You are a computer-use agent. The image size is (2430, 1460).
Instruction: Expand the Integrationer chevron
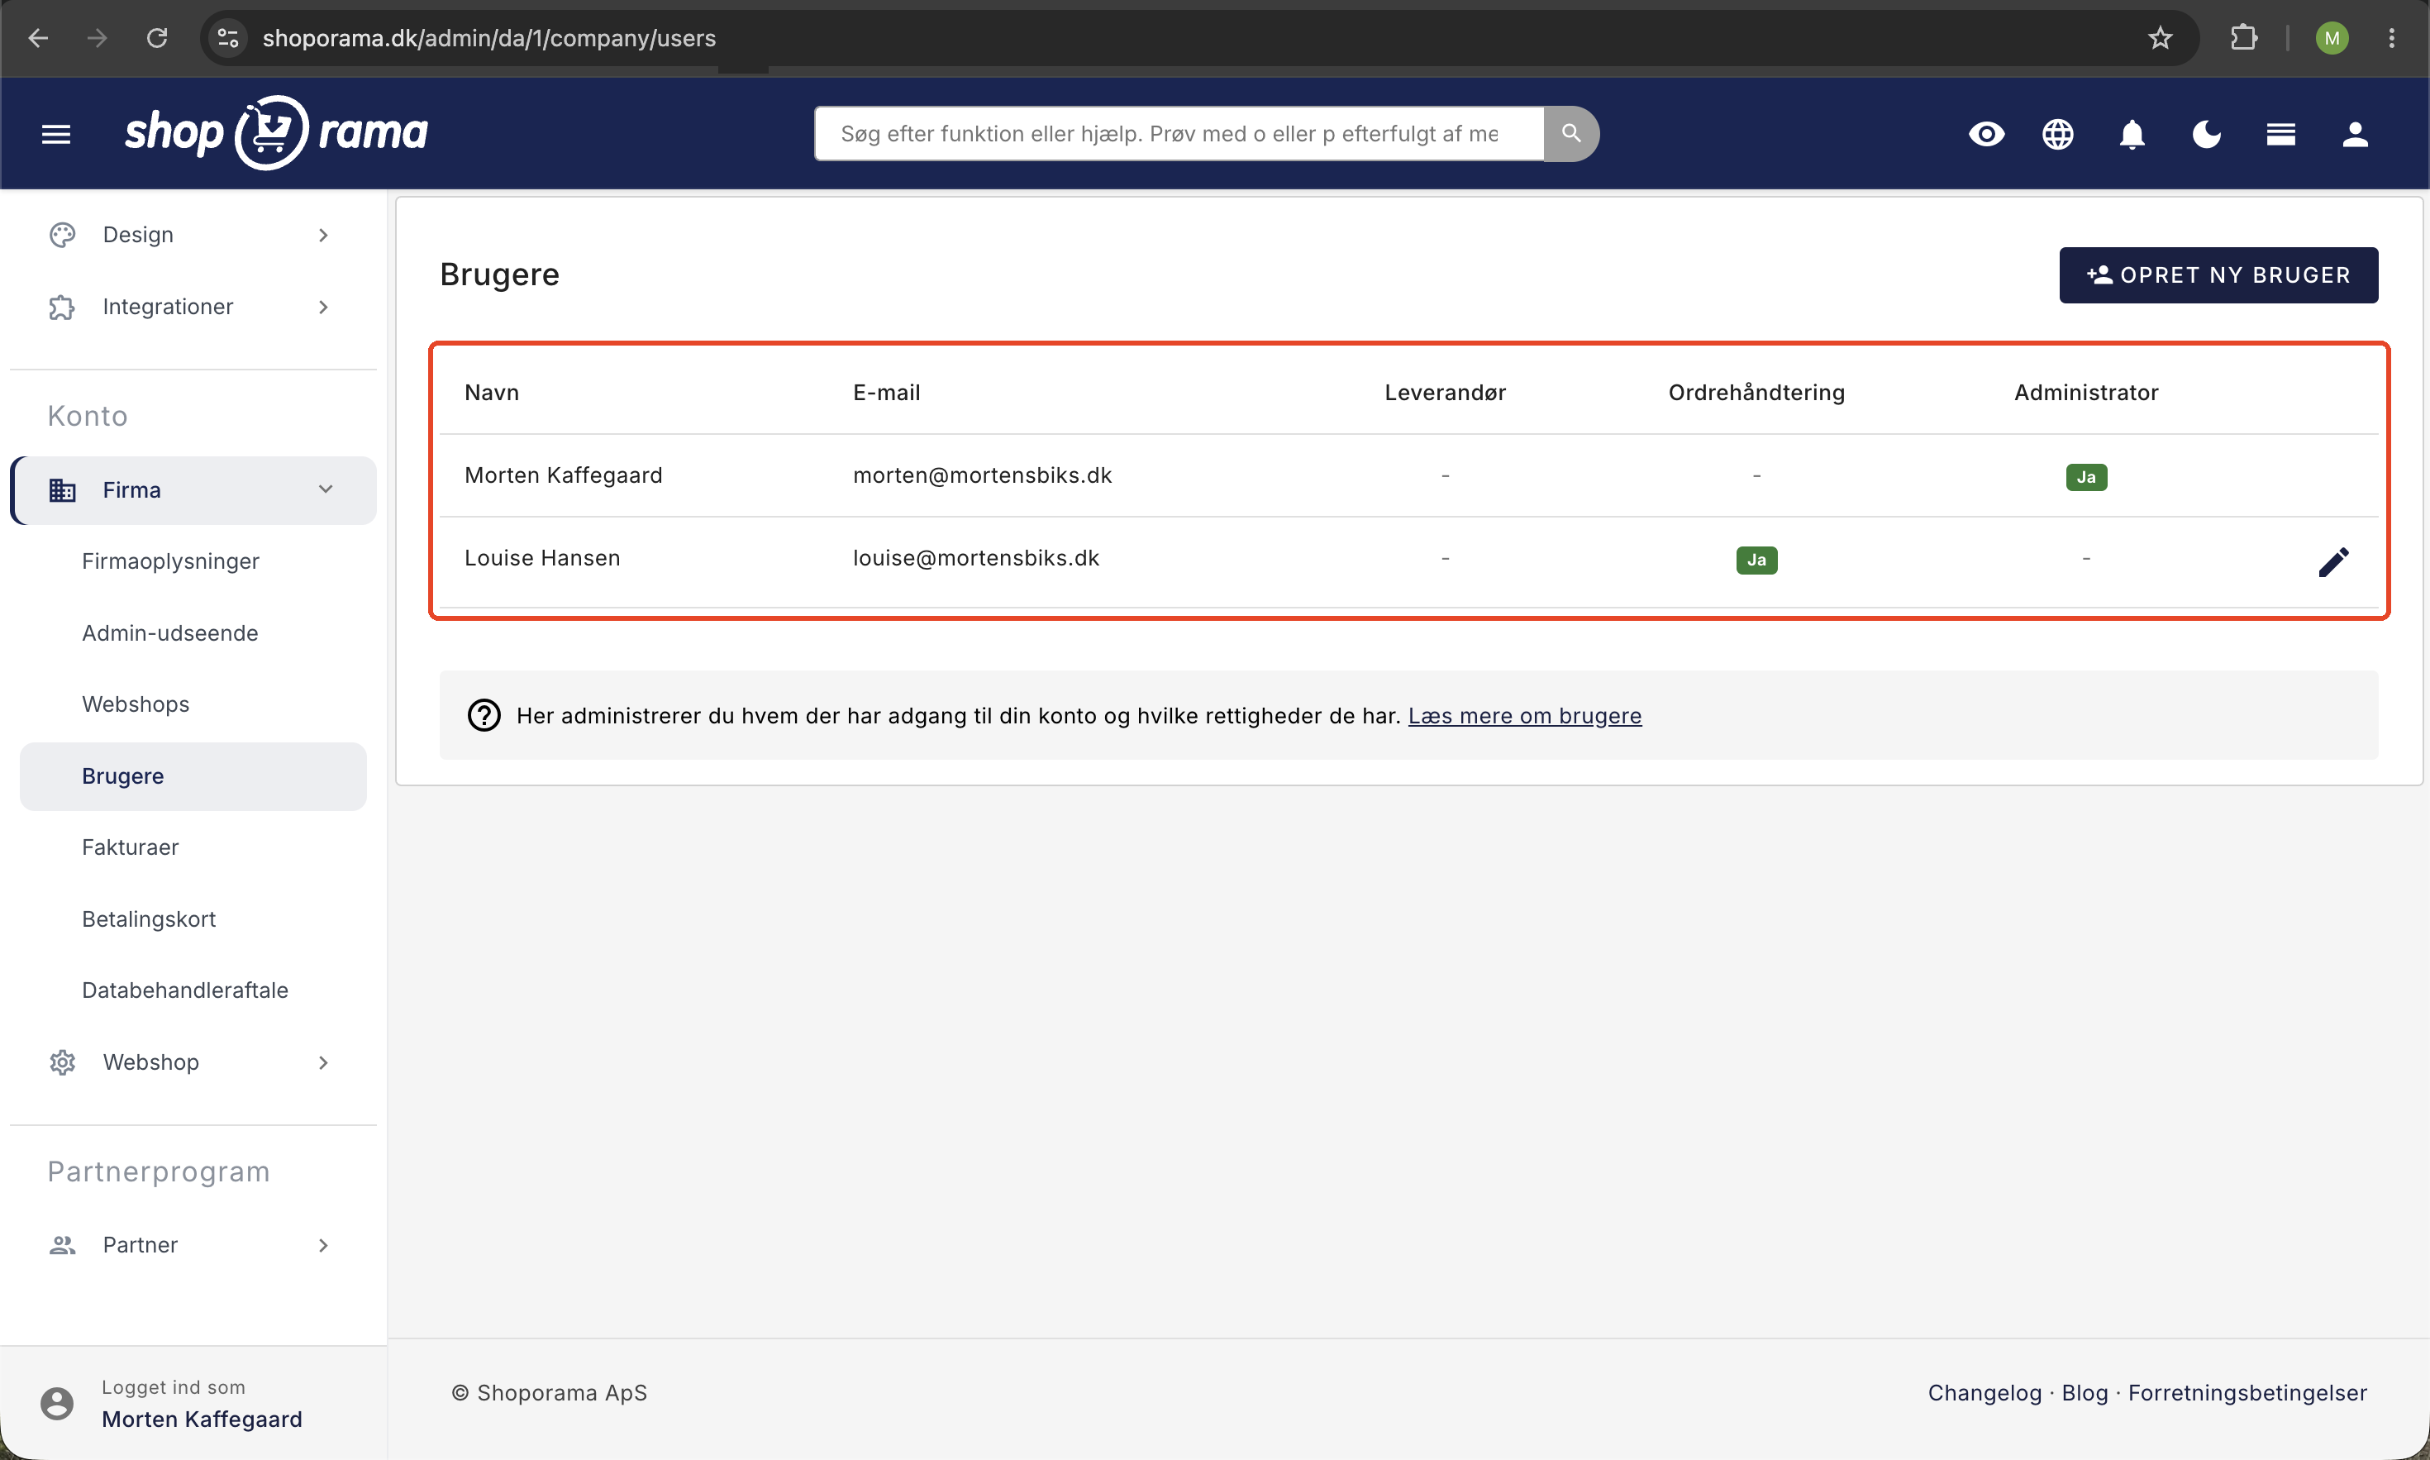click(x=323, y=307)
